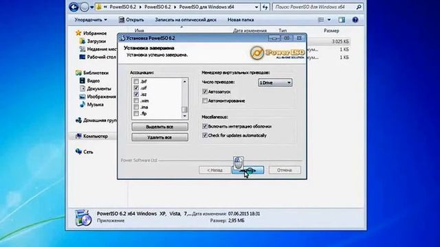Image resolution: width=440 pixels, height=247 pixels.
Task: Toggle the preview pane icon
Action: tap(342, 20)
